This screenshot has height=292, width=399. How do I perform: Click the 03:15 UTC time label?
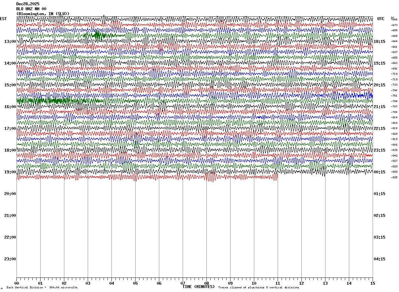pos(380,237)
